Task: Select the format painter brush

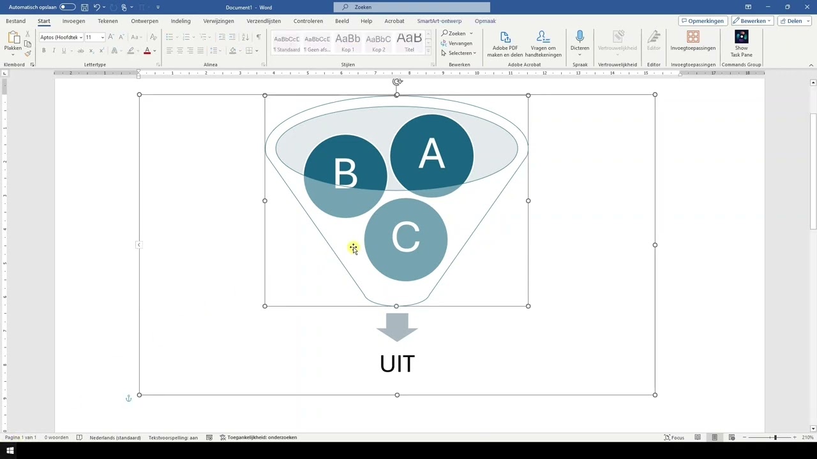Action: (27, 54)
